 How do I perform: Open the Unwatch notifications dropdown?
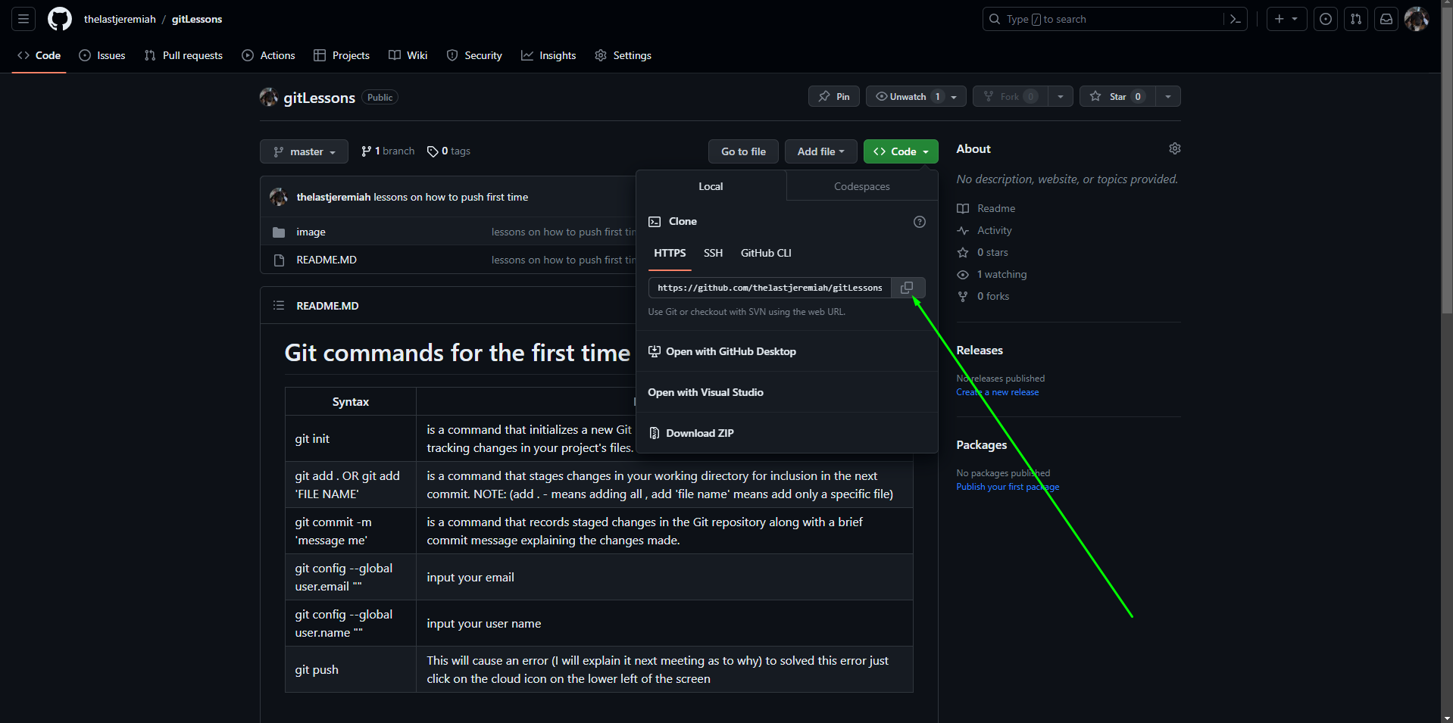click(916, 96)
